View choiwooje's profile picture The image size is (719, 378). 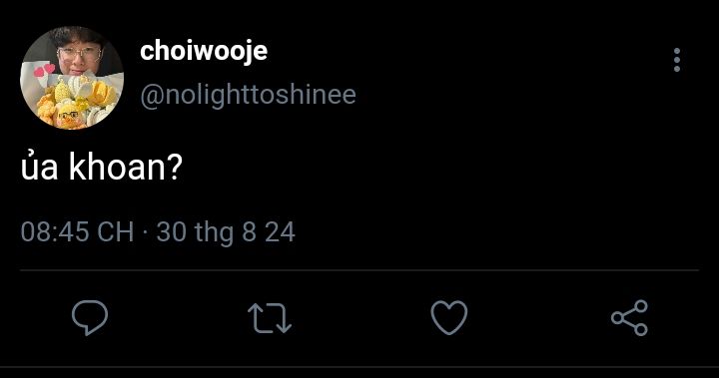[x=72, y=78]
